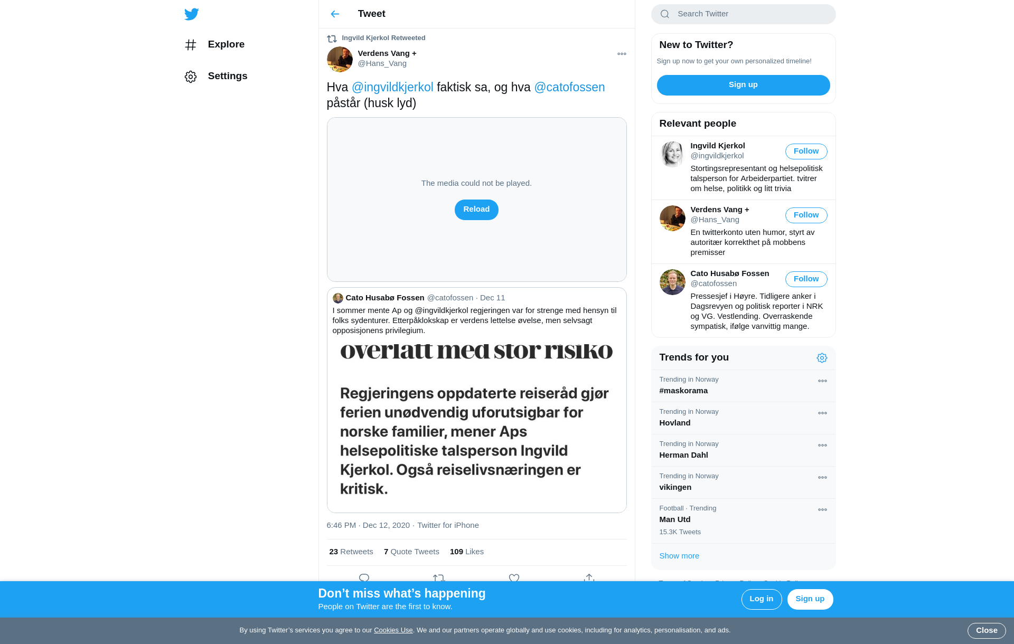Click the blue Sign up button in the sidebar

point(743,85)
